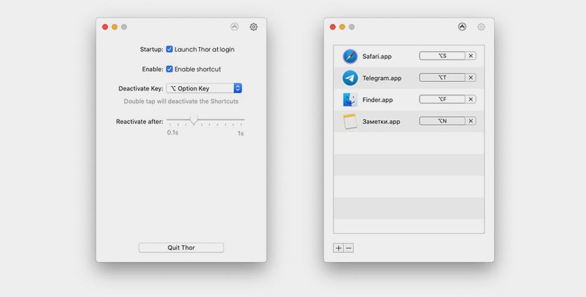This screenshot has width=586, height=297.
Task: Click settings gear in right Thor window
Action: coord(481,27)
